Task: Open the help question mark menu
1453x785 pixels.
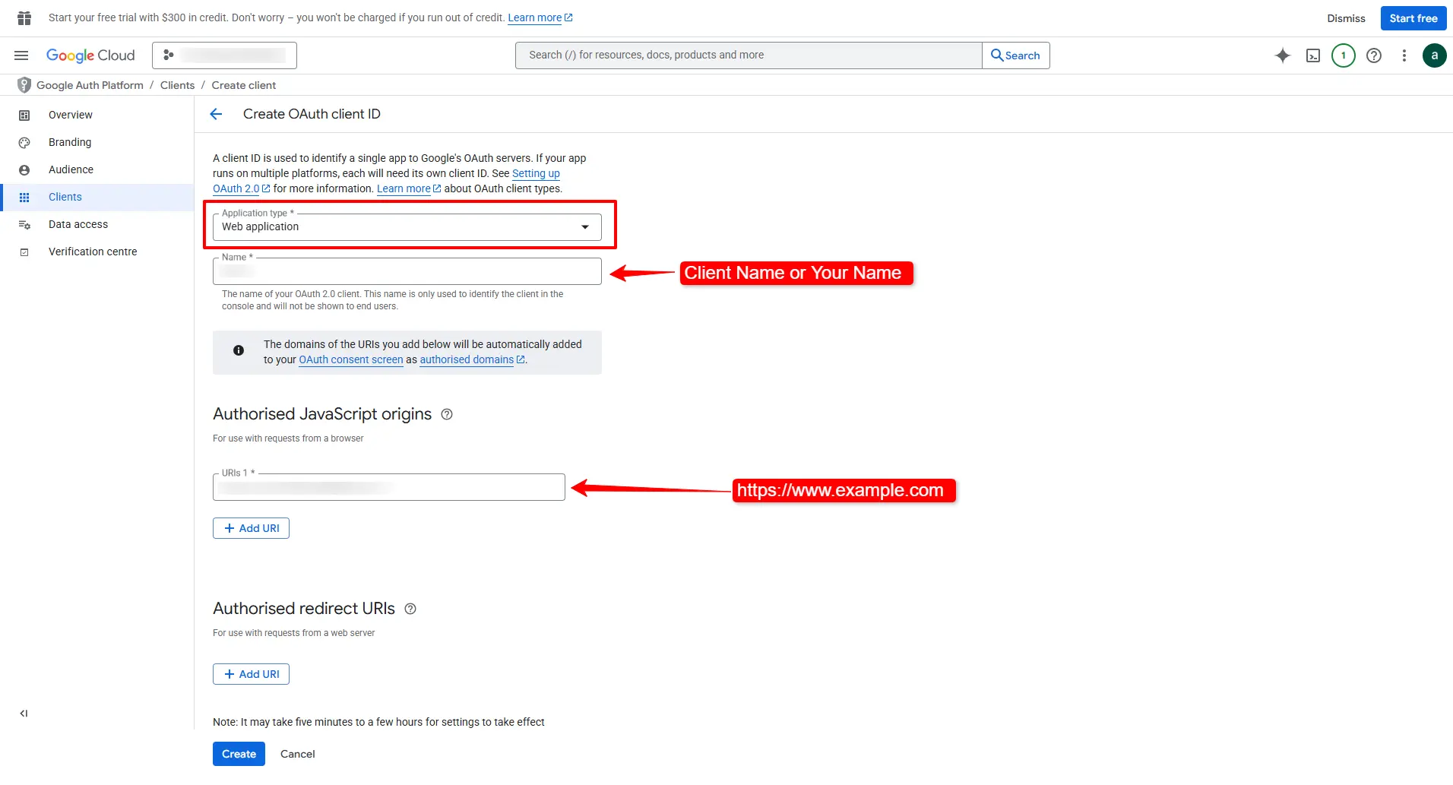Action: [x=1374, y=55]
